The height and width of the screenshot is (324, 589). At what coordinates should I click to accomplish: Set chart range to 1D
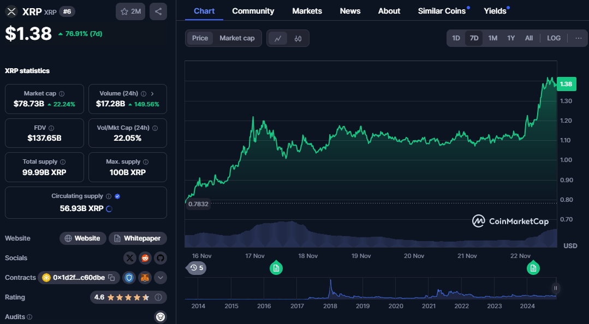[456, 38]
